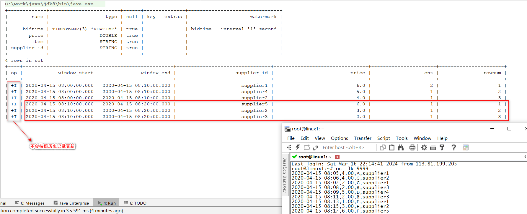Select the root@linux1 session tab
Viewport: 527px width, 214px height.
315,157
